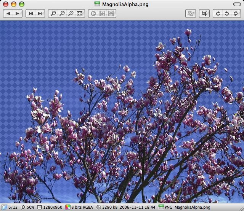Click the green zoom window button
The height and width of the screenshot is (211, 244).
click(22, 4)
